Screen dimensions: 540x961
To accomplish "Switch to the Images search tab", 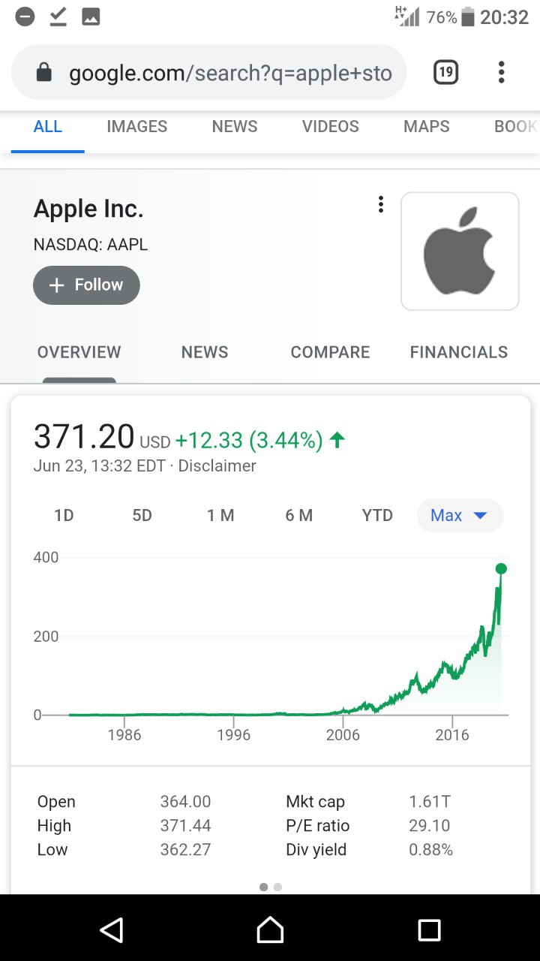I will (x=137, y=126).
